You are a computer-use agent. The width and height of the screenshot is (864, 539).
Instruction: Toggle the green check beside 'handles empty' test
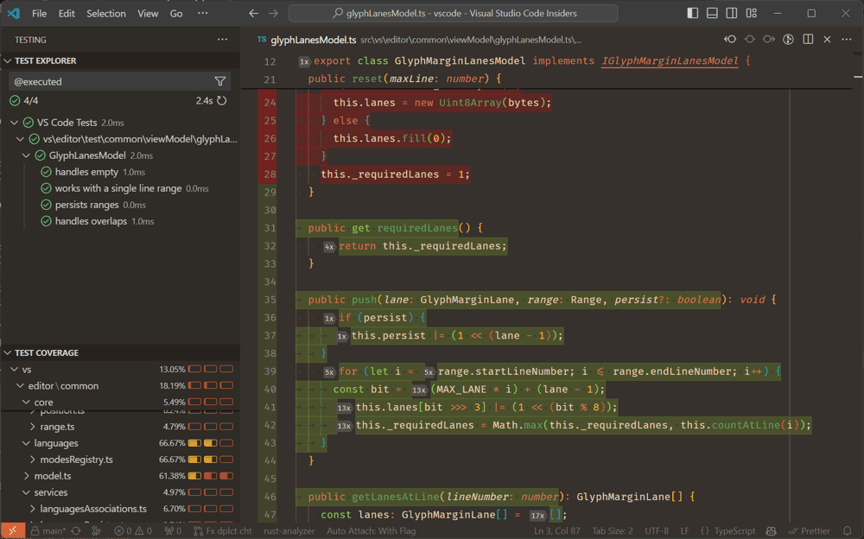point(46,172)
